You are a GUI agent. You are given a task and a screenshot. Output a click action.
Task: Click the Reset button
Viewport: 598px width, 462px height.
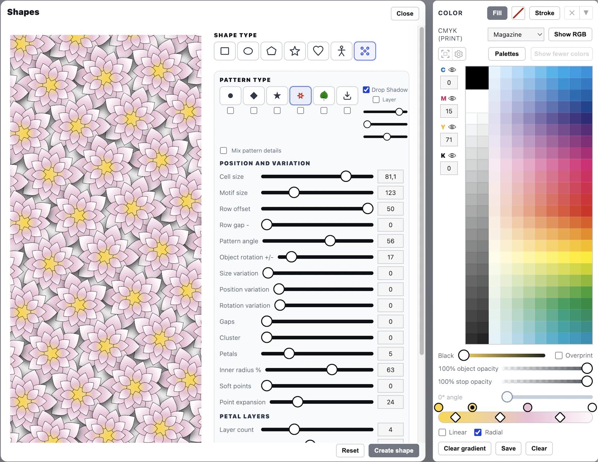pos(350,450)
